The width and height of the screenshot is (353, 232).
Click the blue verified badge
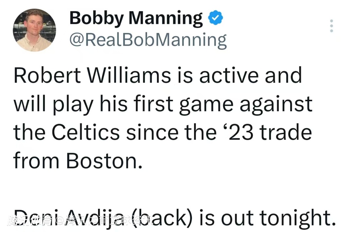216,18
